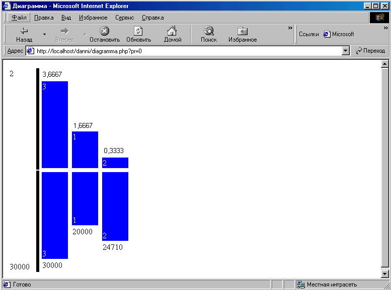Click the scrollbar down arrow
Image resolution: width=391 pixels, height=290 pixels.
click(385, 274)
